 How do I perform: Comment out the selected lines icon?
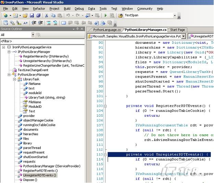tap(49, 23)
